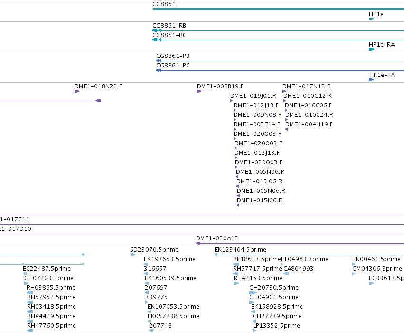Select the 339775 feature label
The height and width of the screenshot is (333, 404).
pyautogui.click(x=156, y=297)
